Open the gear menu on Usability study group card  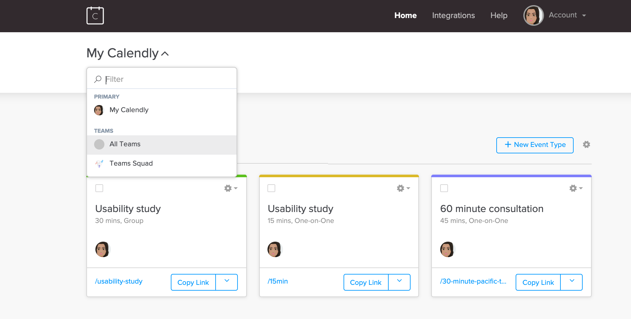point(228,188)
